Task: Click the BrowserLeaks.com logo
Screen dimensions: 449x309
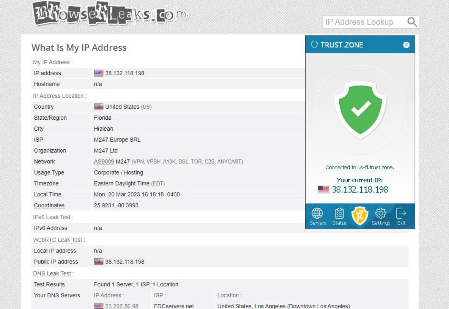Action: click(111, 14)
